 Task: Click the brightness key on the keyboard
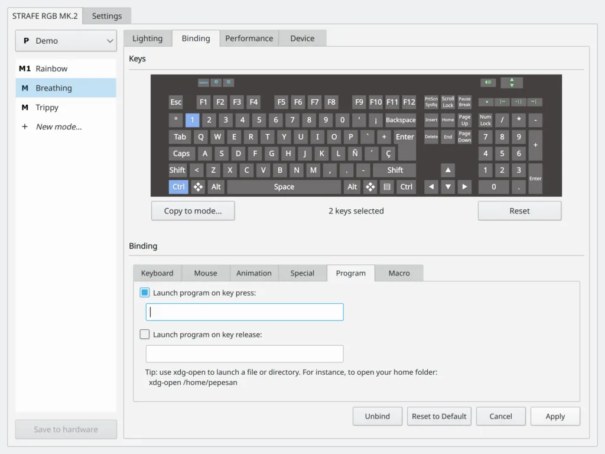pyautogui.click(x=216, y=82)
